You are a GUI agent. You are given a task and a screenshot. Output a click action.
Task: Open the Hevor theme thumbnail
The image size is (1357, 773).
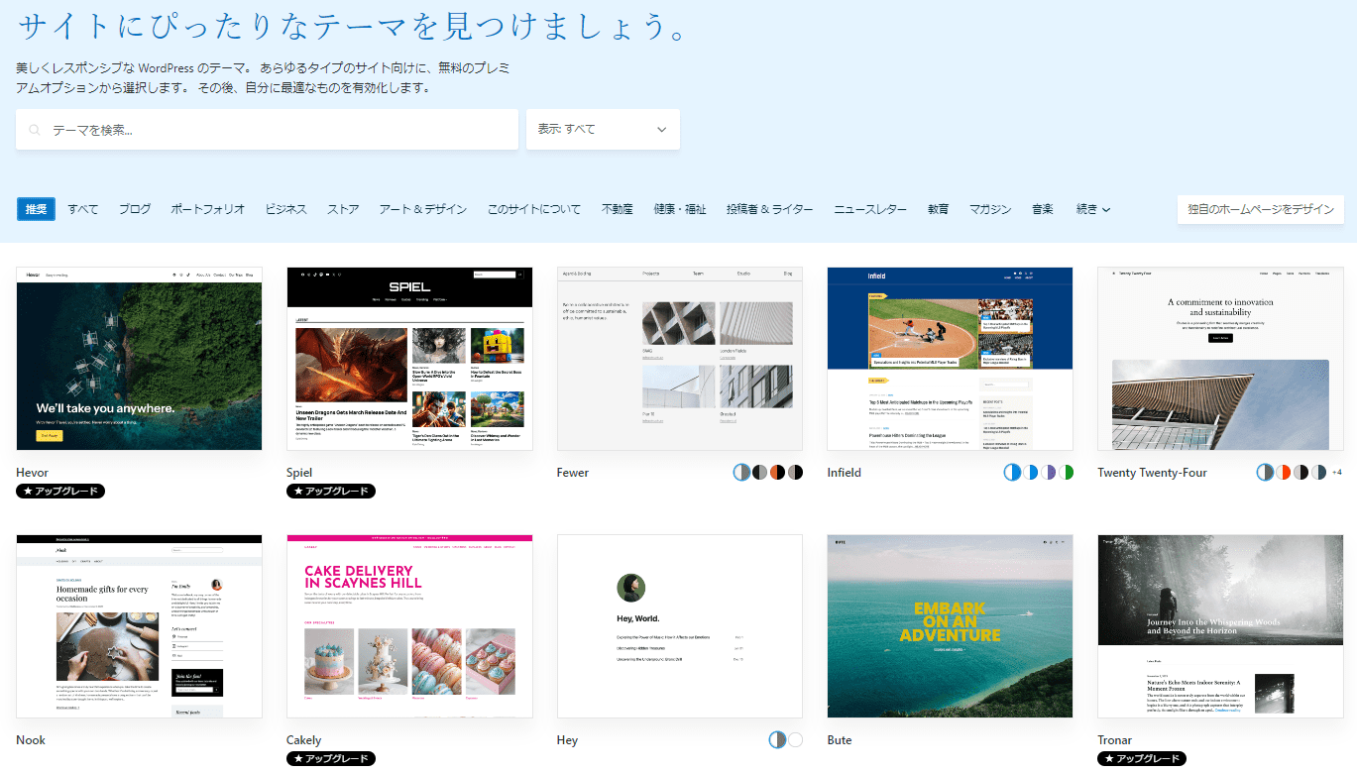139,359
